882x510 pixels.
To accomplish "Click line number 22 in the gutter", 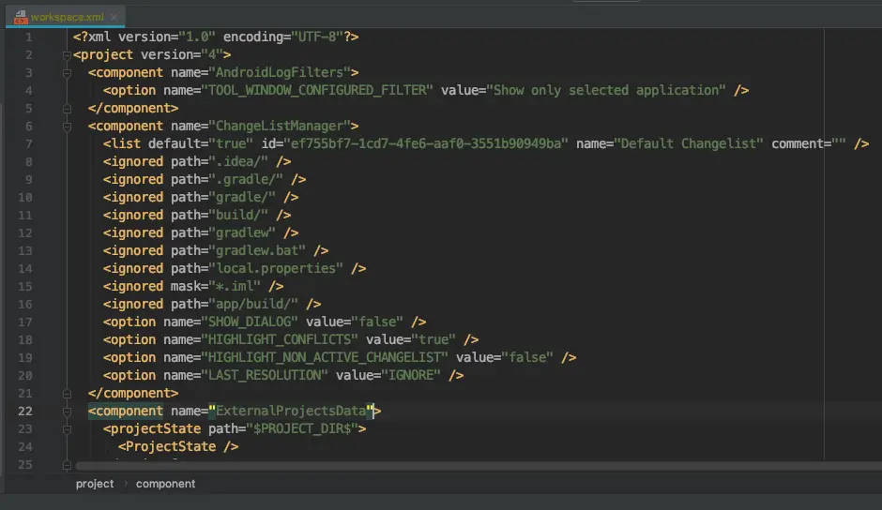I will tap(24, 411).
